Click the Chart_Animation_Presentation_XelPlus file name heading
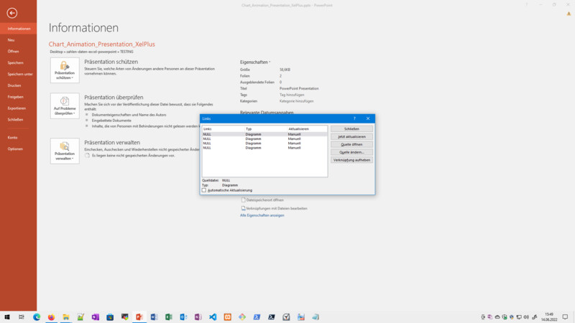 pos(101,44)
